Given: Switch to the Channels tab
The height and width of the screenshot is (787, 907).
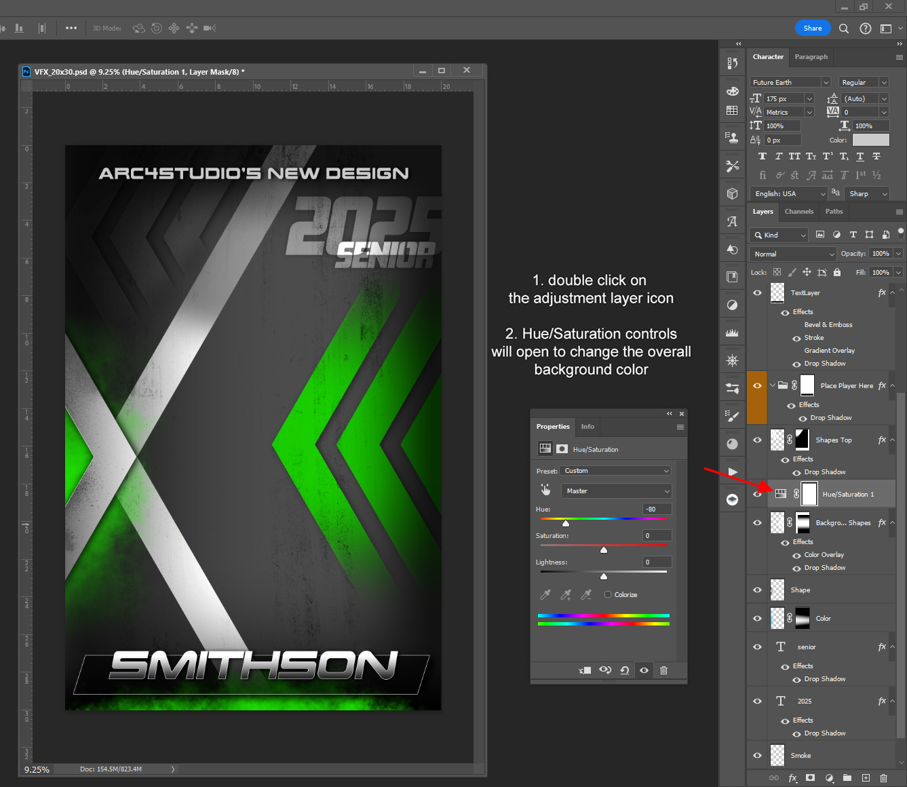Looking at the screenshot, I should pyautogui.click(x=798, y=211).
